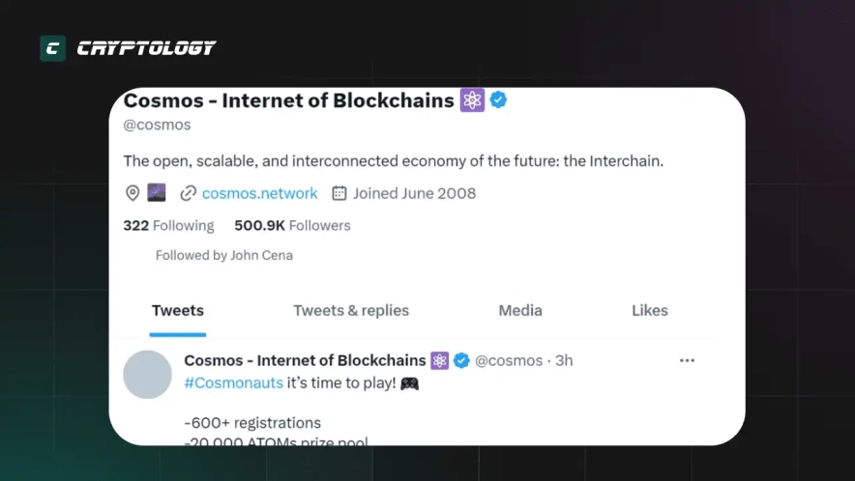This screenshot has width=855, height=481.
Task: Go to the Likes tab
Action: pos(650,310)
